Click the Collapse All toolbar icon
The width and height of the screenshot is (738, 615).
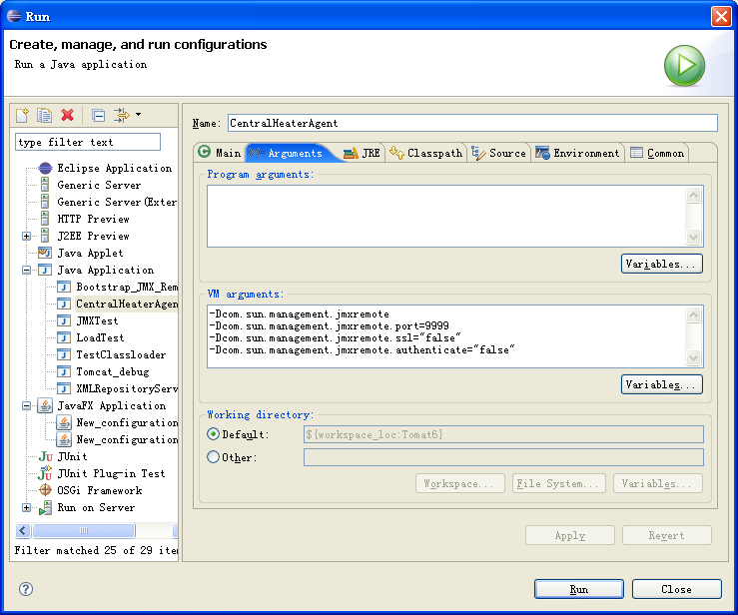[x=98, y=116]
